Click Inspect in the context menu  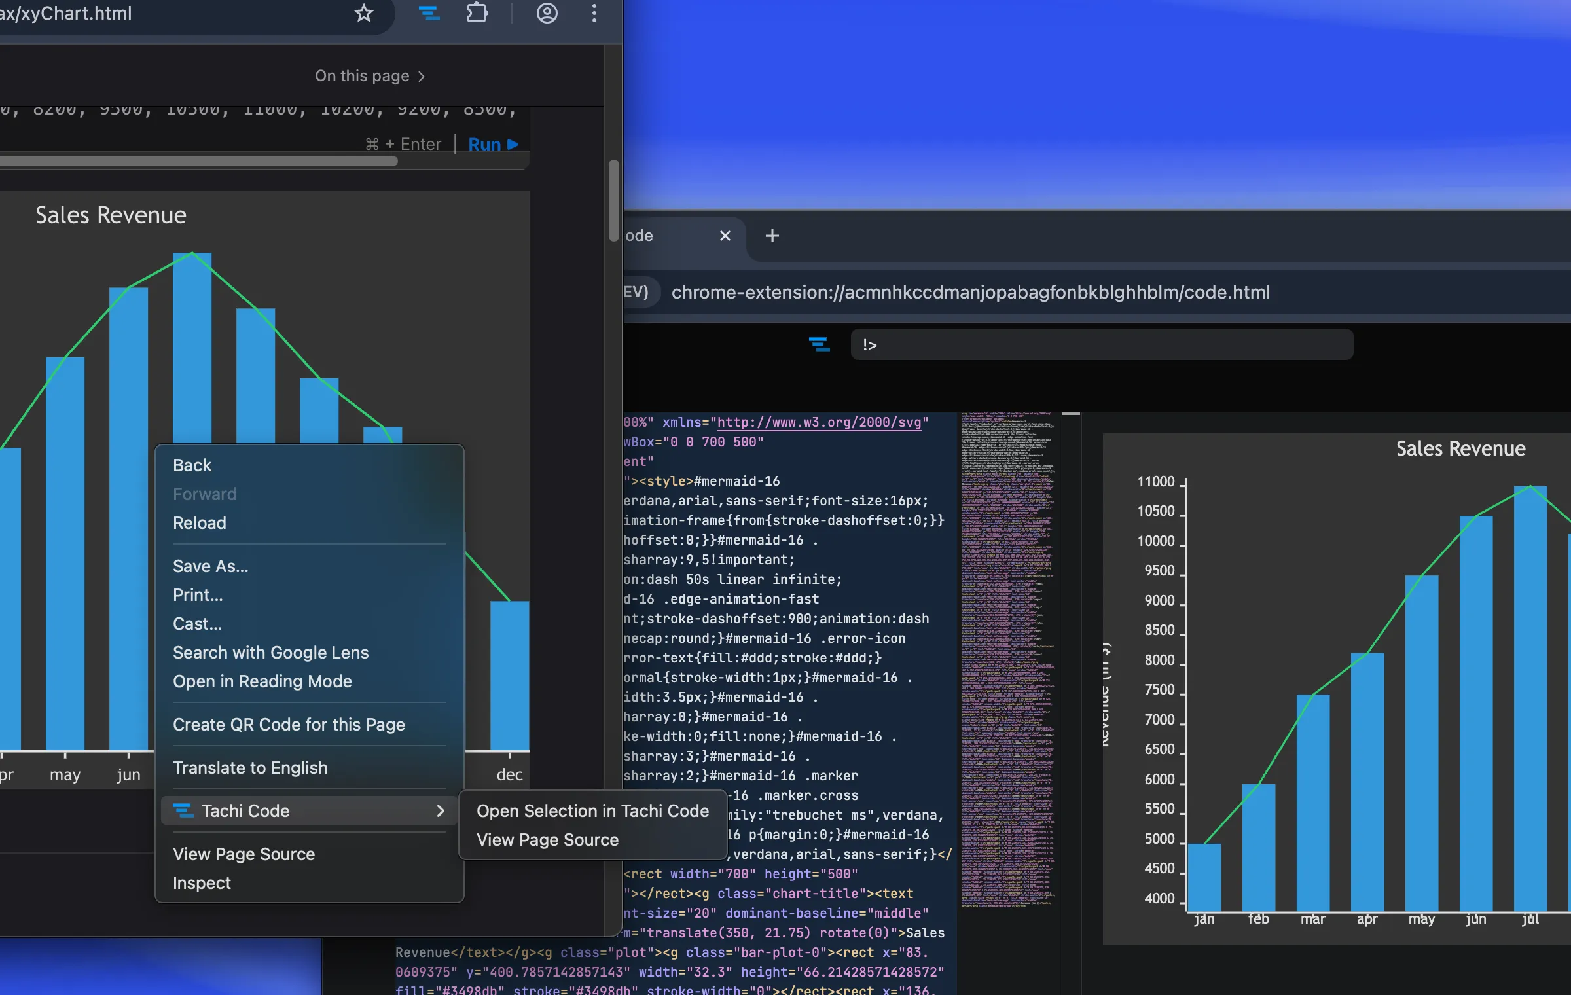pos(202,883)
